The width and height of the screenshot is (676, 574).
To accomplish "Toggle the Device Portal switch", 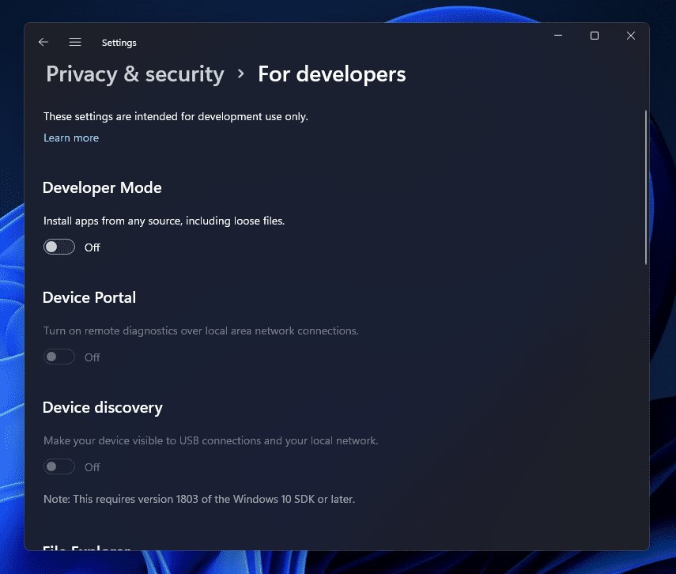I will pyautogui.click(x=59, y=357).
